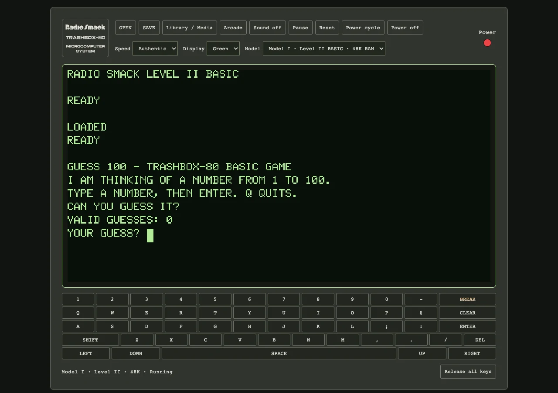
Task: Tap the 0 number key
Action: [x=387, y=299]
